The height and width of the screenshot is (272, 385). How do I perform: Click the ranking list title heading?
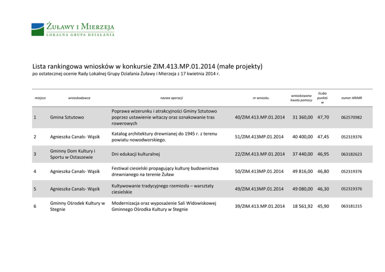click(147, 66)
